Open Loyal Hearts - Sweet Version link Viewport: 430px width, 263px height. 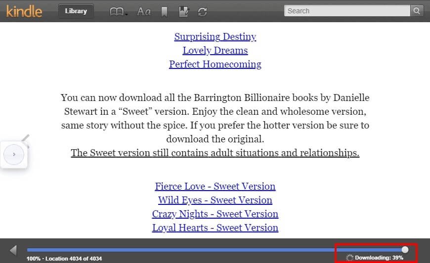(215, 228)
